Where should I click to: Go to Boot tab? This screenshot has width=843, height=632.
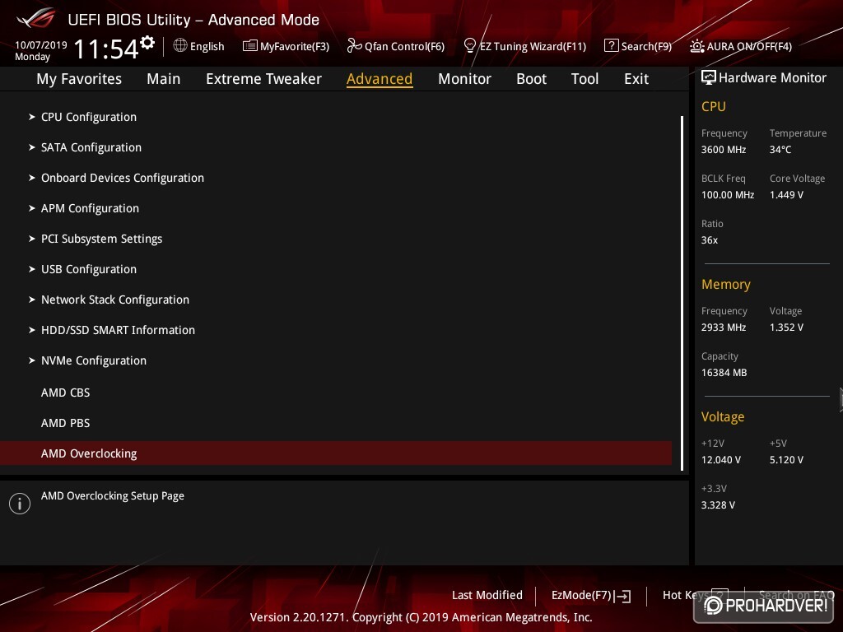[x=531, y=79]
